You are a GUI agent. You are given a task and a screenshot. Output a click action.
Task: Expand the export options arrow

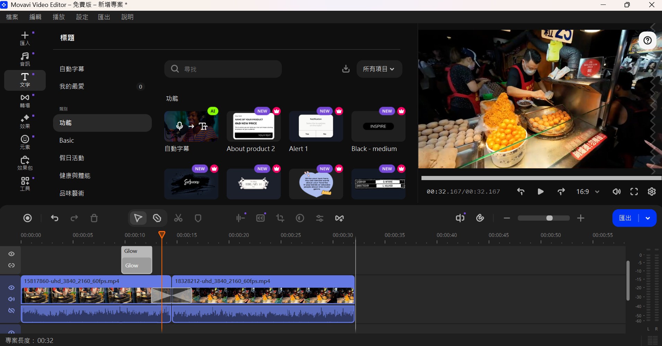pyautogui.click(x=647, y=218)
